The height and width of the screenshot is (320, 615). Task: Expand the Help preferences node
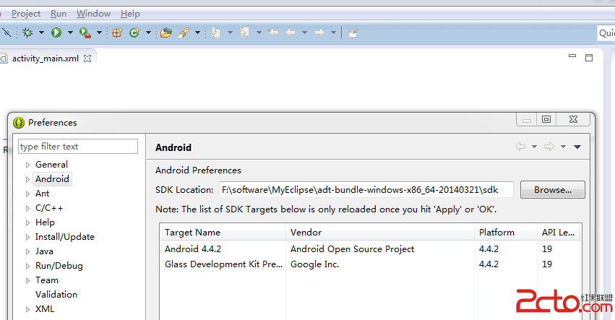pyautogui.click(x=27, y=222)
